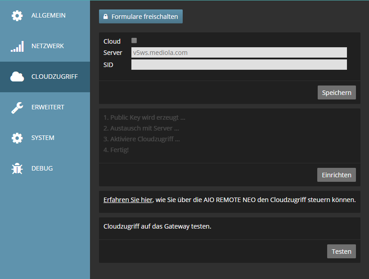369x279 pixels.
Task: Select the ERWEITERT menu label
Action: point(48,108)
